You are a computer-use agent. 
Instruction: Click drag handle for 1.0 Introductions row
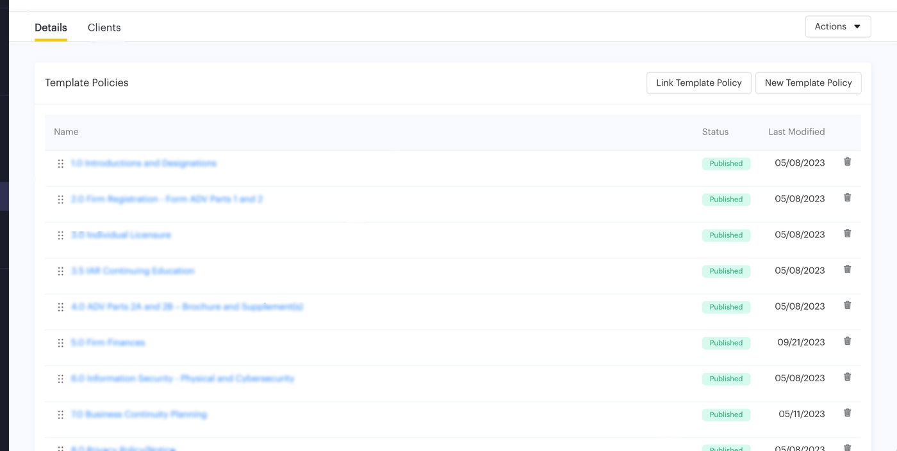tap(60, 164)
